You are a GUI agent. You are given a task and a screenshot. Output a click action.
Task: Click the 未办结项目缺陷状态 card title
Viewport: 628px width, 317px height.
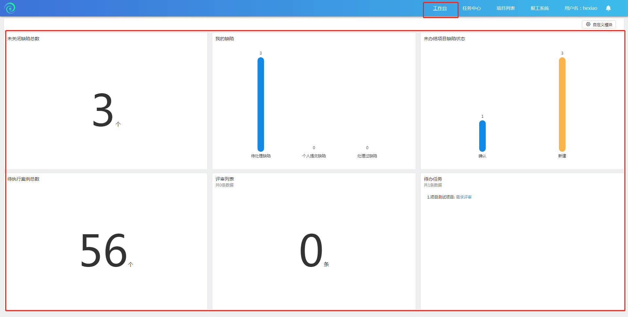pyautogui.click(x=444, y=39)
